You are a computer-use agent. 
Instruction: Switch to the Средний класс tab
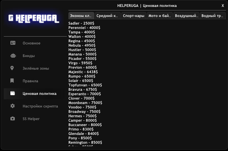tap(108, 16)
